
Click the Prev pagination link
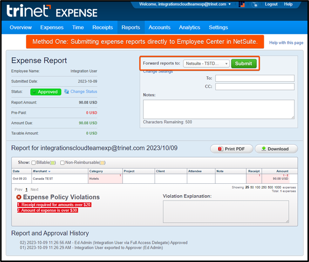[18, 190]
